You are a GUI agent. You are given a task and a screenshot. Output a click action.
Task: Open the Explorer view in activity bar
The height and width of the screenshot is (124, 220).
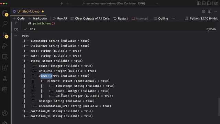point(5,13)
